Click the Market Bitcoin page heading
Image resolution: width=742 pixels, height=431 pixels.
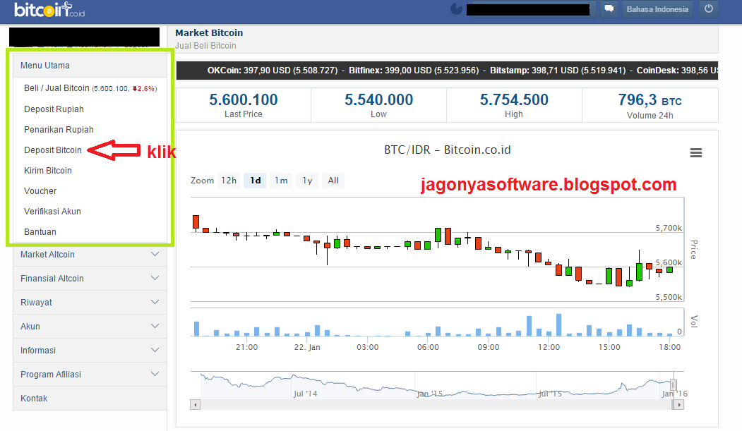tap(209, 32)
